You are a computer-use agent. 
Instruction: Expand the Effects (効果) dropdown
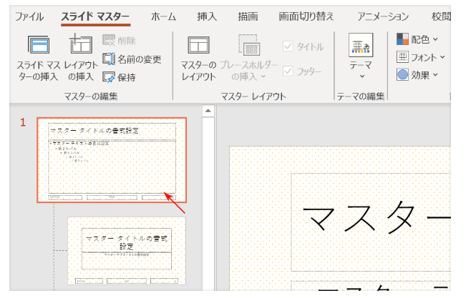(435, 74)
